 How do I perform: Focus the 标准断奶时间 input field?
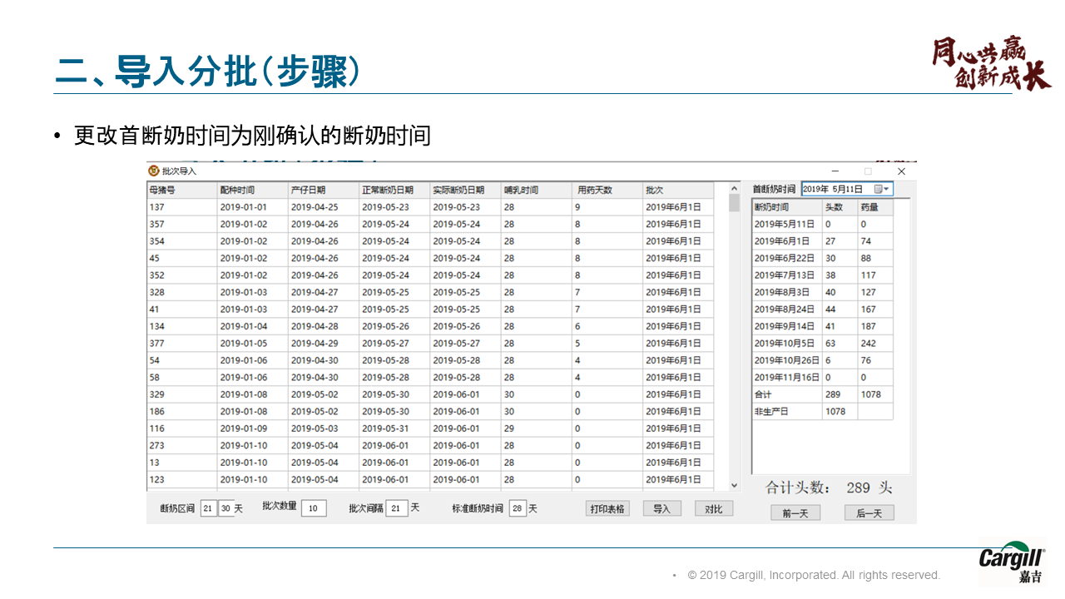518,508
